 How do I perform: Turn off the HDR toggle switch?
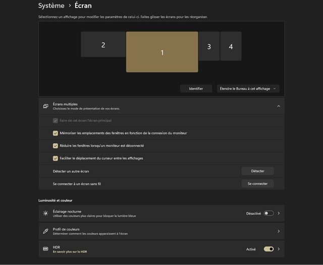tap(268, 249)
